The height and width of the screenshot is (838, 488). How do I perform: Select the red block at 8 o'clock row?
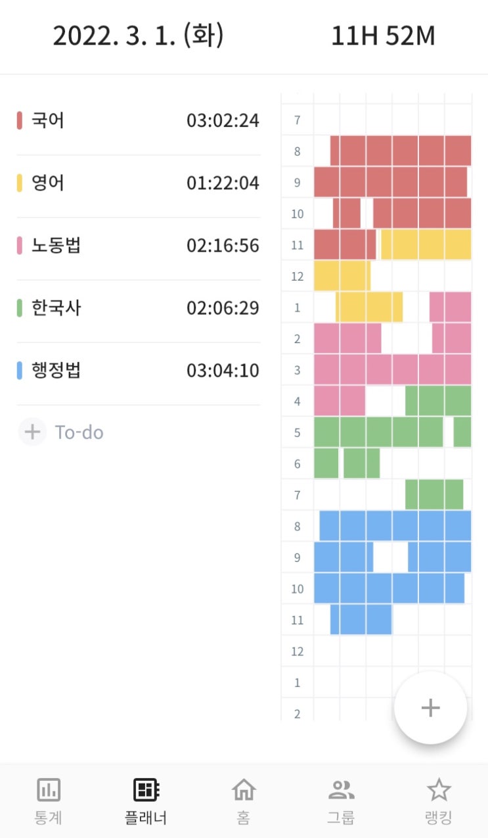pos(401,151)
